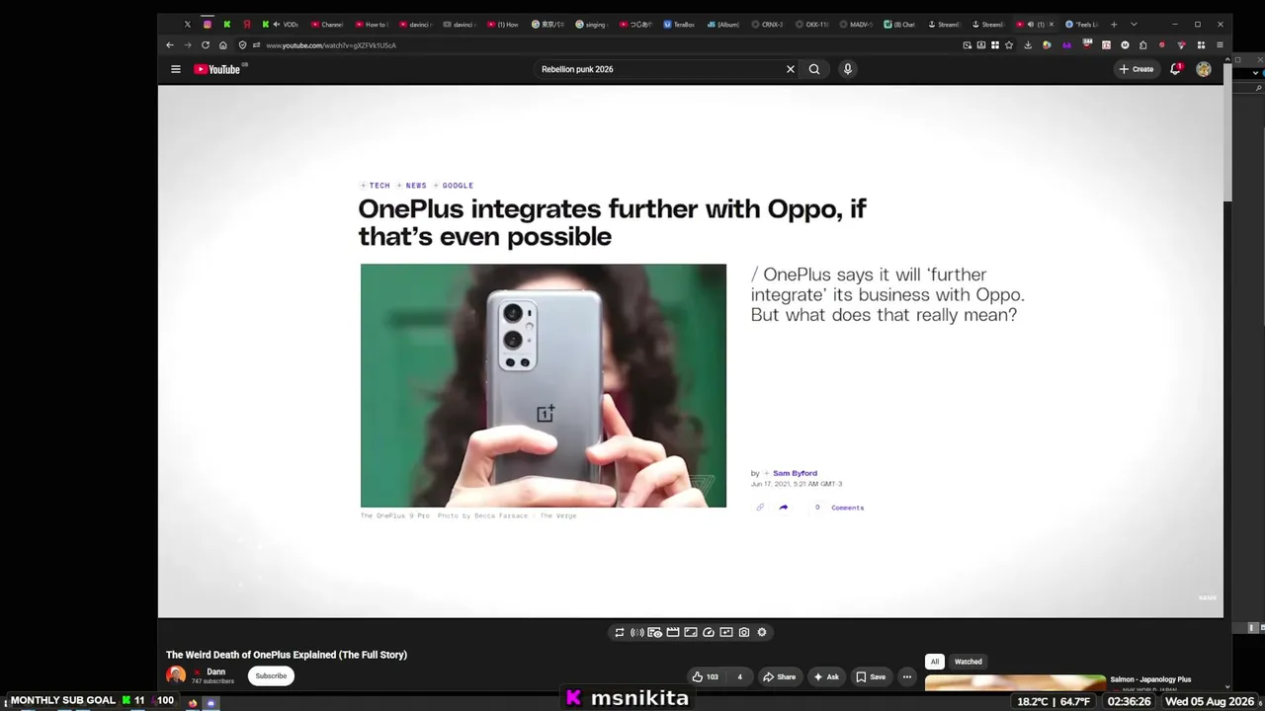
Task: Dislike the video with thumbs down
Action: [x=739, y=676]
